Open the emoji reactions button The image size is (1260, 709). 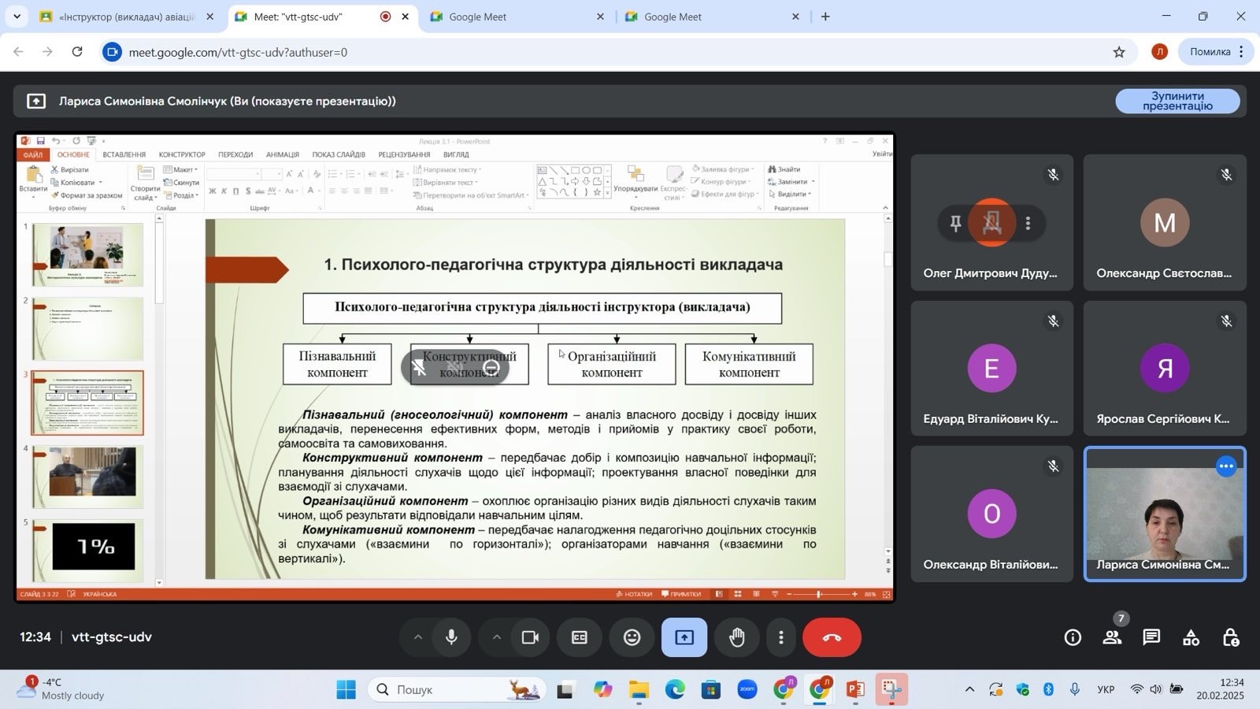click(x=632, y=637)
